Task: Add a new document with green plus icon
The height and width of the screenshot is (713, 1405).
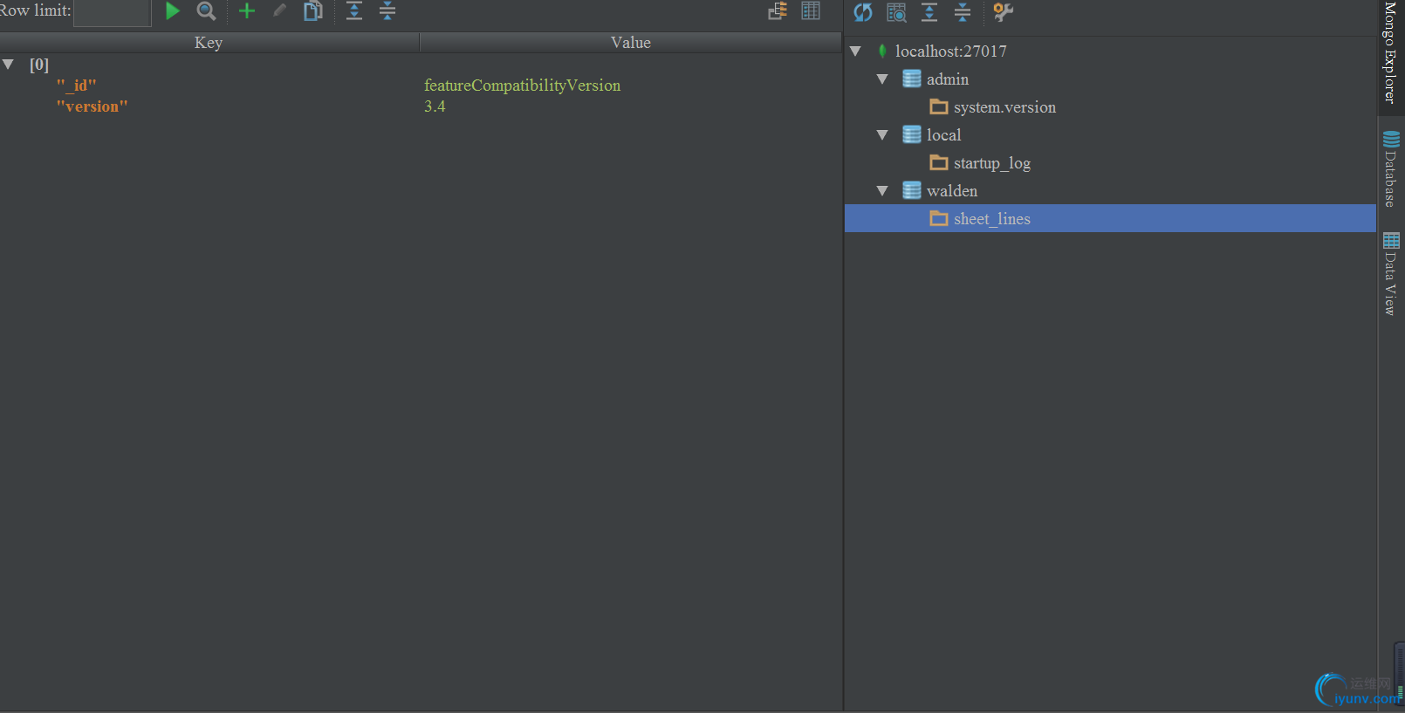Action: click(x=247, y=11)
